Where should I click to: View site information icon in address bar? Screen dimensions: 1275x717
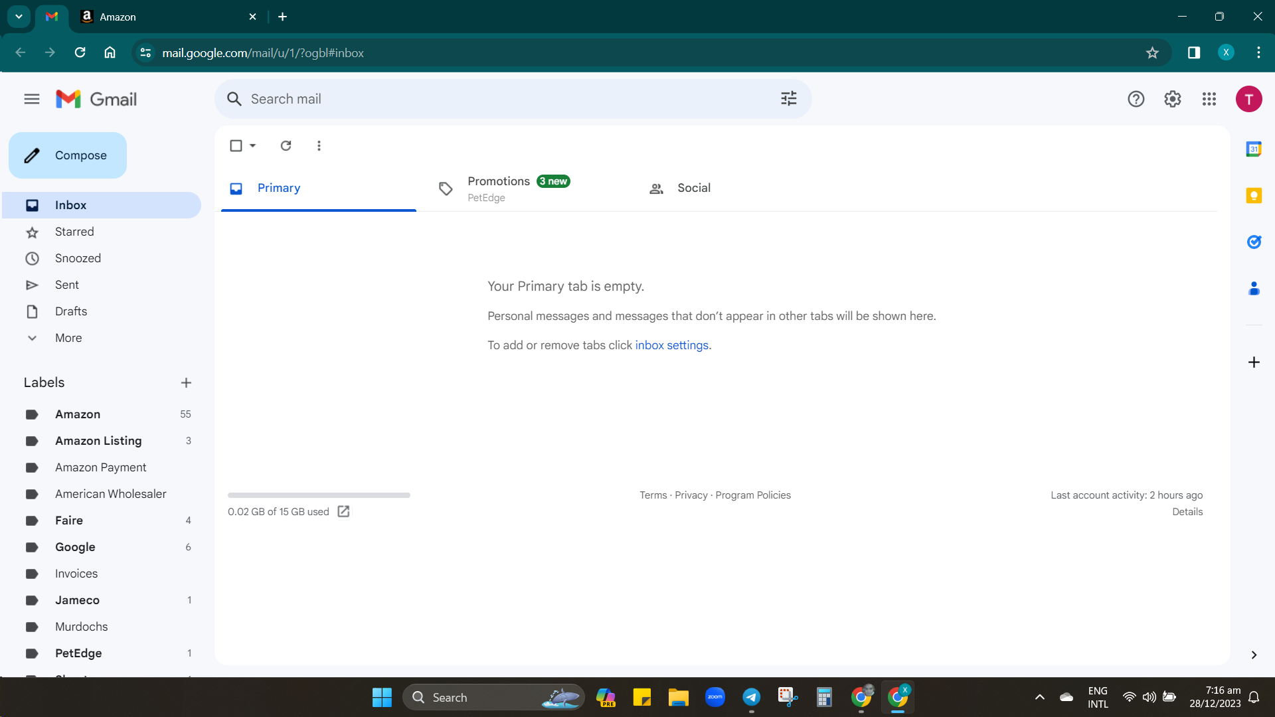coord(145,52)
